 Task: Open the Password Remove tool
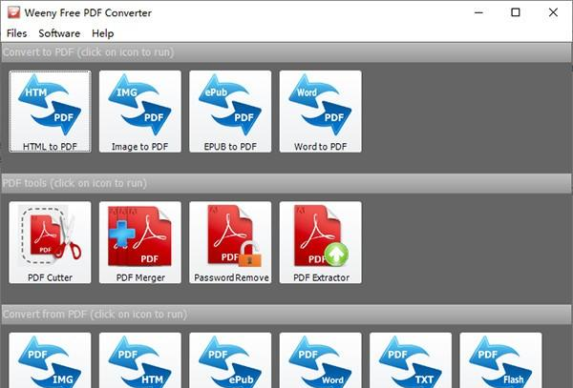[x=230, y=242]
